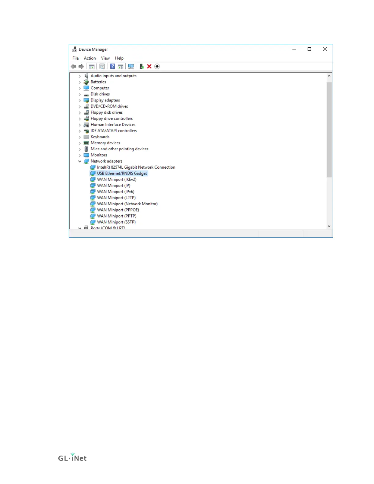Expand the Keyboards chevron

point(80,137)
